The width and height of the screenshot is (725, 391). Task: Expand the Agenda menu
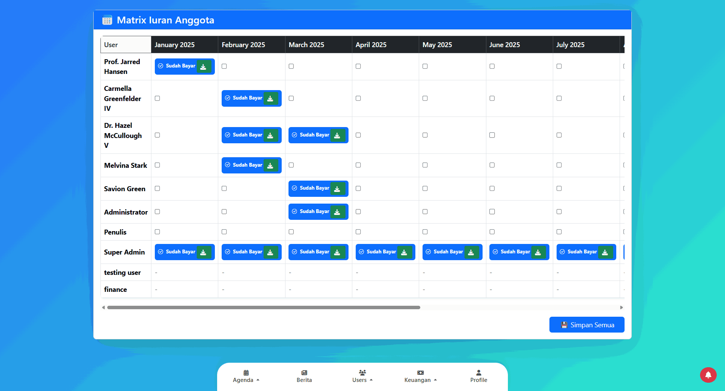(x=246, y=376)
